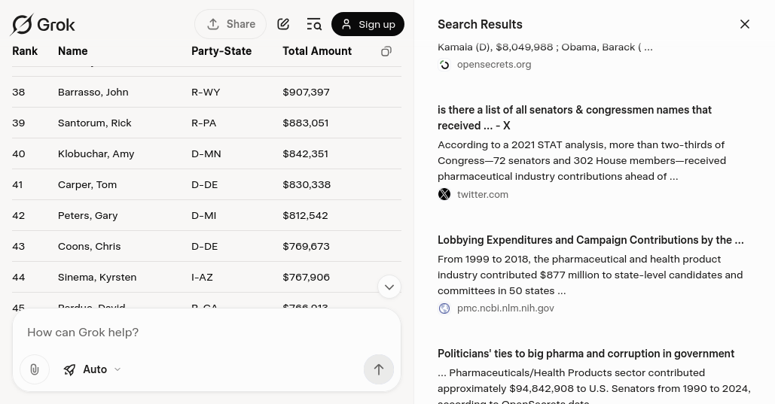
Task: Open the pmc.ncbi.nlm.nih.gov source link
Action: [505, 308]
